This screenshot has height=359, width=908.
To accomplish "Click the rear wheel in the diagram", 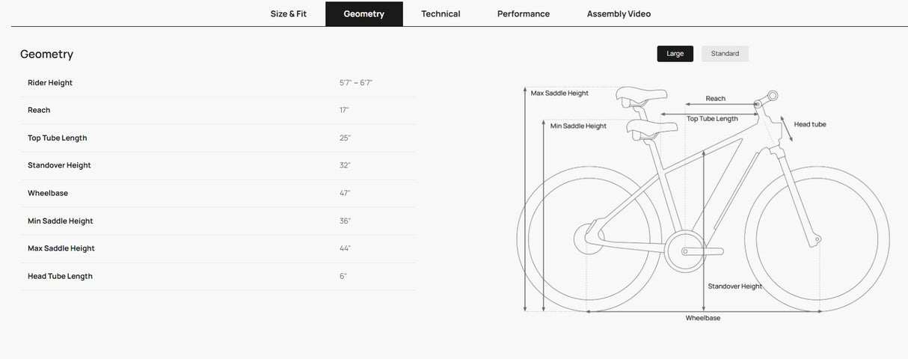I will (589, 239).
